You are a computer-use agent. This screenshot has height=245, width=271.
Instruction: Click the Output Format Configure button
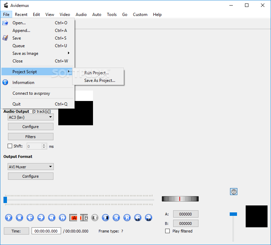click(31, 176)
